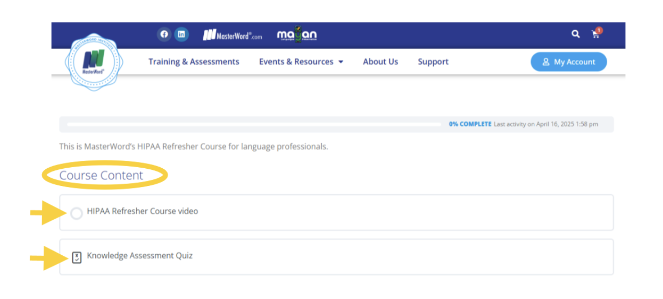Click the MasterWord.com logo in top bar
Screen dimensions: 663x299
pos(232,35)
